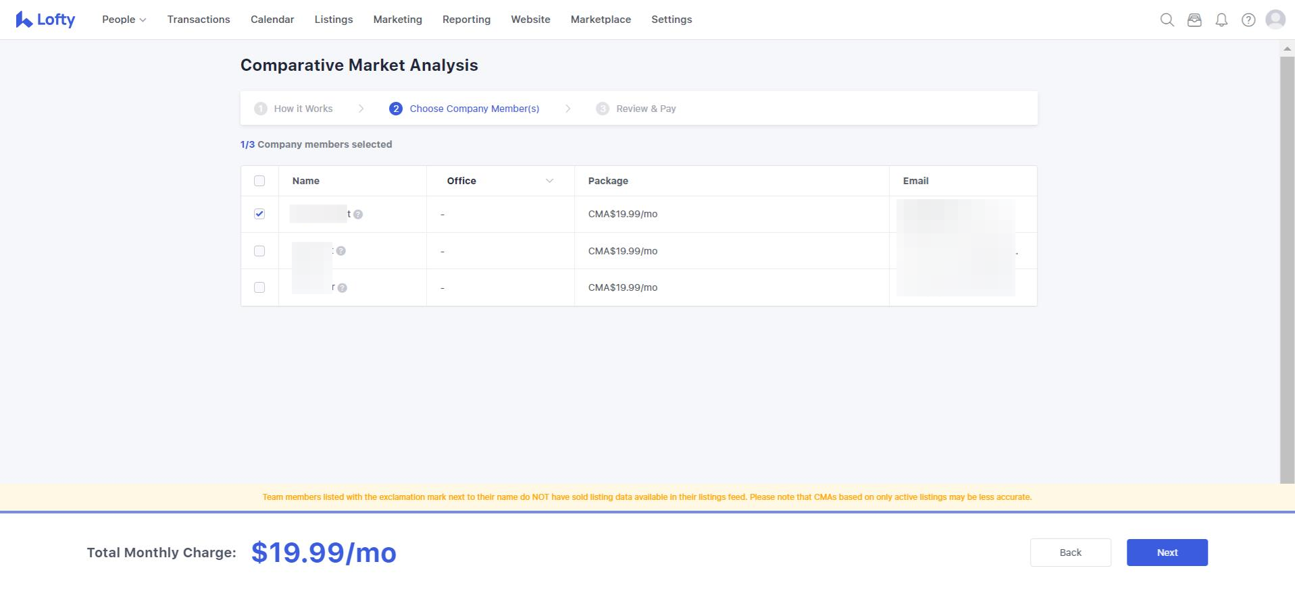Open the Office column filter dropdown

point(549,181)
